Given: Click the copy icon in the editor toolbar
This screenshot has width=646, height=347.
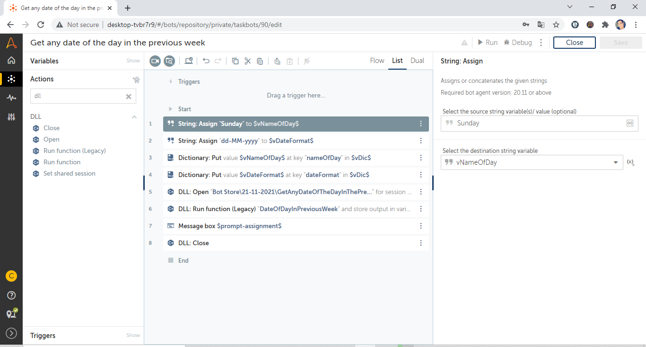Looking at the screenshot, I should coord(235,61).
